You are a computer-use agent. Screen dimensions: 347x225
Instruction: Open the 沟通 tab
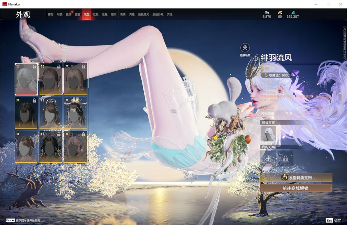point(132,14)
